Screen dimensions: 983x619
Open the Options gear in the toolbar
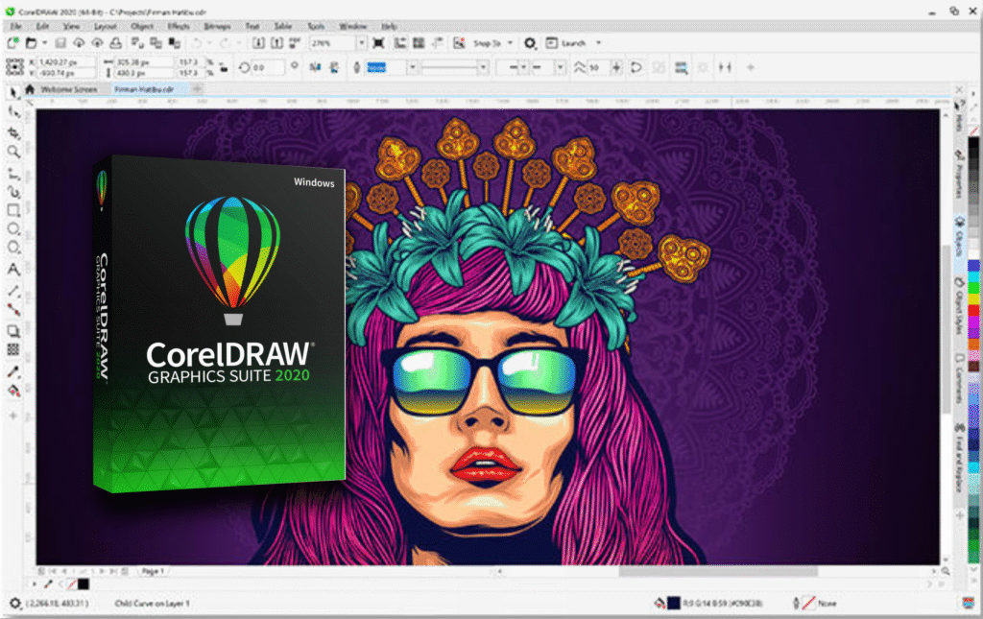(x=530, y=42)
